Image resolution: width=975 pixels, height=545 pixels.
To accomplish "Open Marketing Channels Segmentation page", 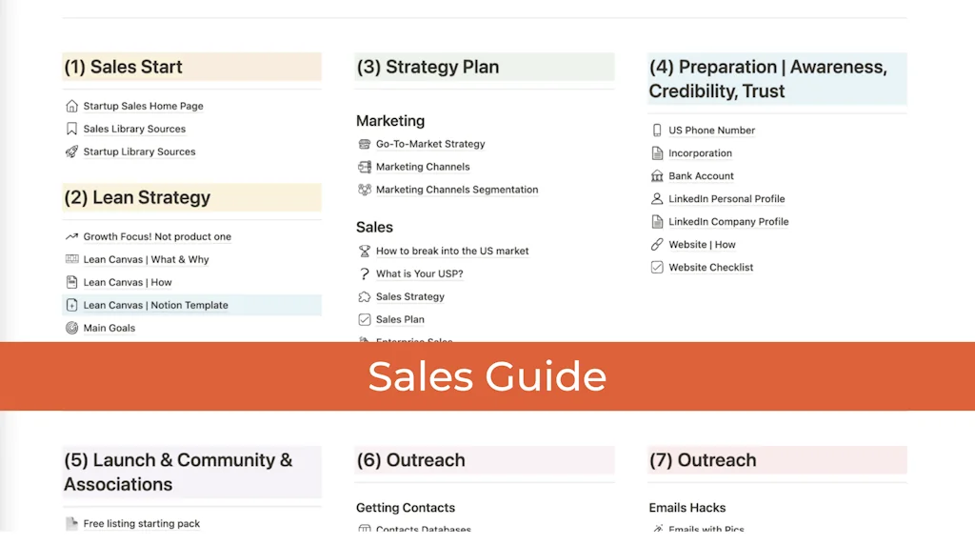I will tap(457, 190).
